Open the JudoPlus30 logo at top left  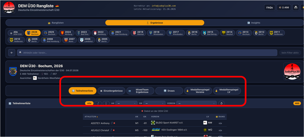(x=9, y=7)
